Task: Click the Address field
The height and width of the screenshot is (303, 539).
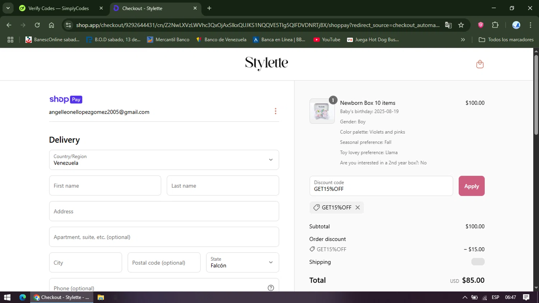Action: click(x=164, y=211)
